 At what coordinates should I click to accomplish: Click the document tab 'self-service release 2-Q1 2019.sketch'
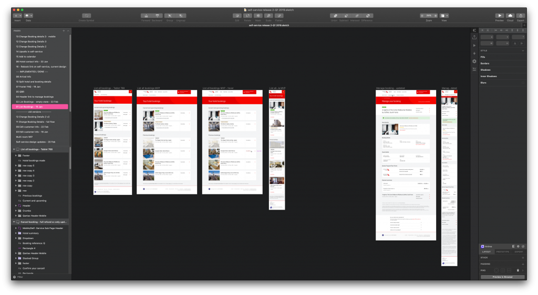269,25
